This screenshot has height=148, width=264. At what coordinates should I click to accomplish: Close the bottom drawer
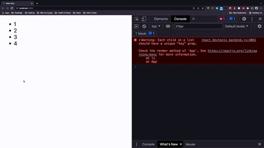click(x=259, y=144)
